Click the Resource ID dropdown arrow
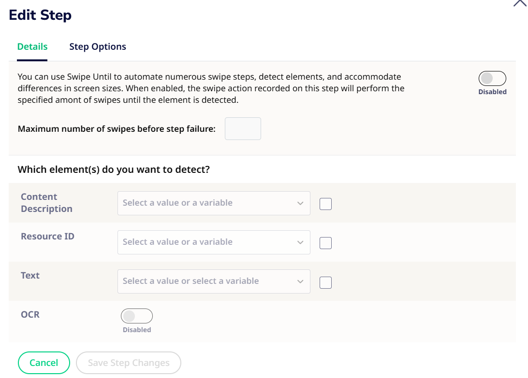Screen dimensions: 528x378 click(x=300, y=242)
